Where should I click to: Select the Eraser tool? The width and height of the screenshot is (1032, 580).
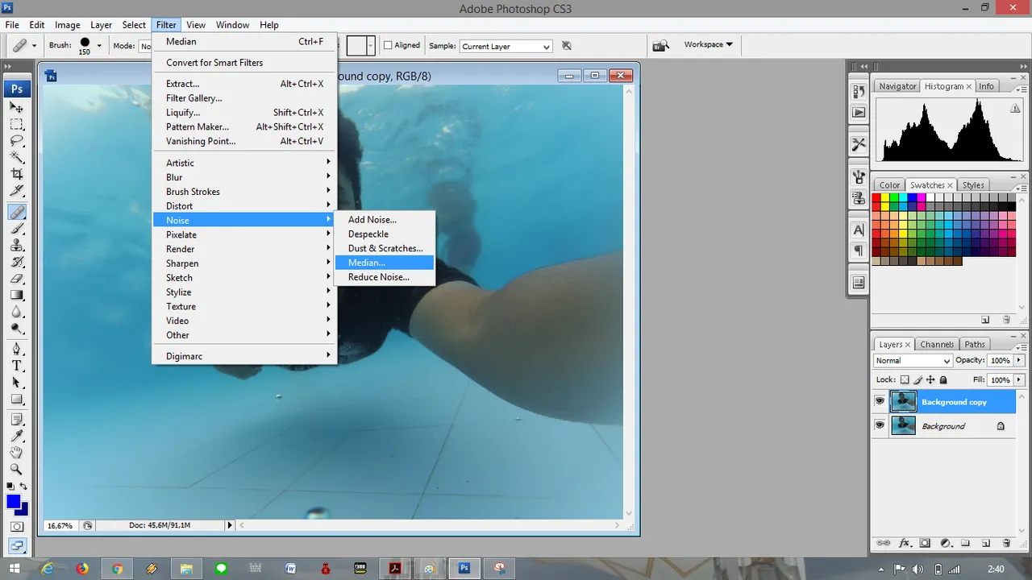click(17, 280)
